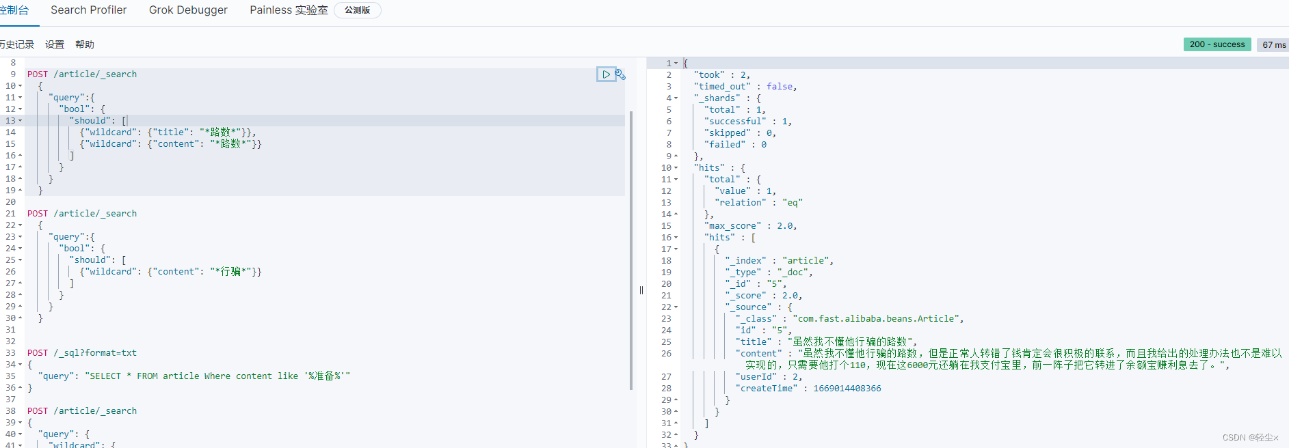1289x448 pixels.
Task: Collapse editor line 25 should fold arrow
Action: [20, 260]
